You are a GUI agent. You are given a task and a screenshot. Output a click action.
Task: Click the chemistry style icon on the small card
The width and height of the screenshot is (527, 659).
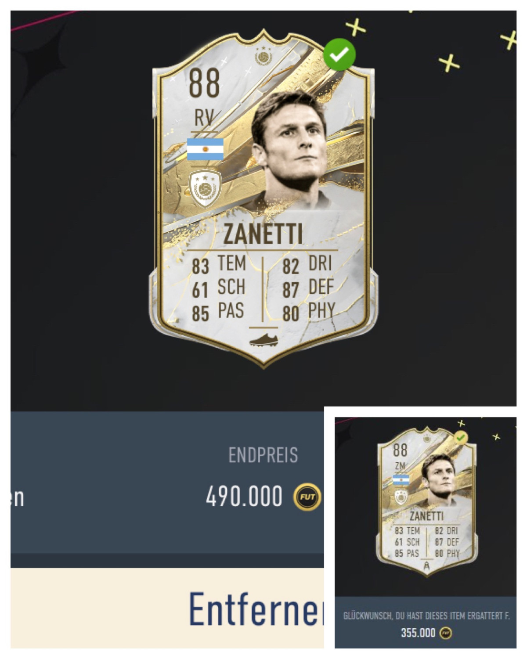(x=426, y=567)
